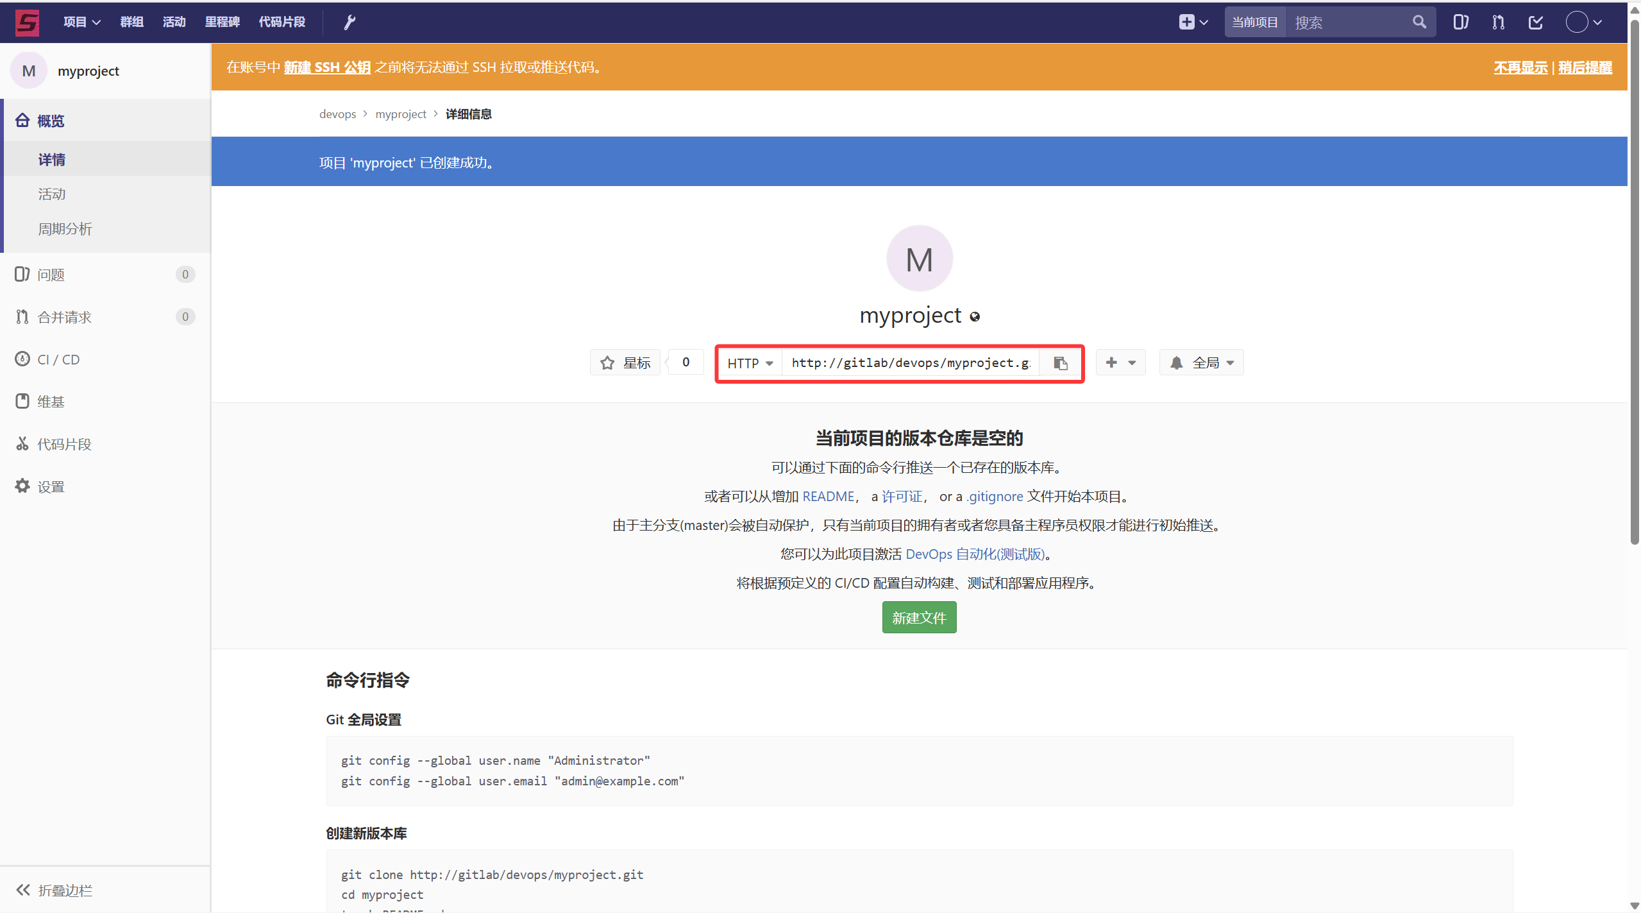
Task: Click the GitLab logo home icon
Action: (x=27, y=22)
